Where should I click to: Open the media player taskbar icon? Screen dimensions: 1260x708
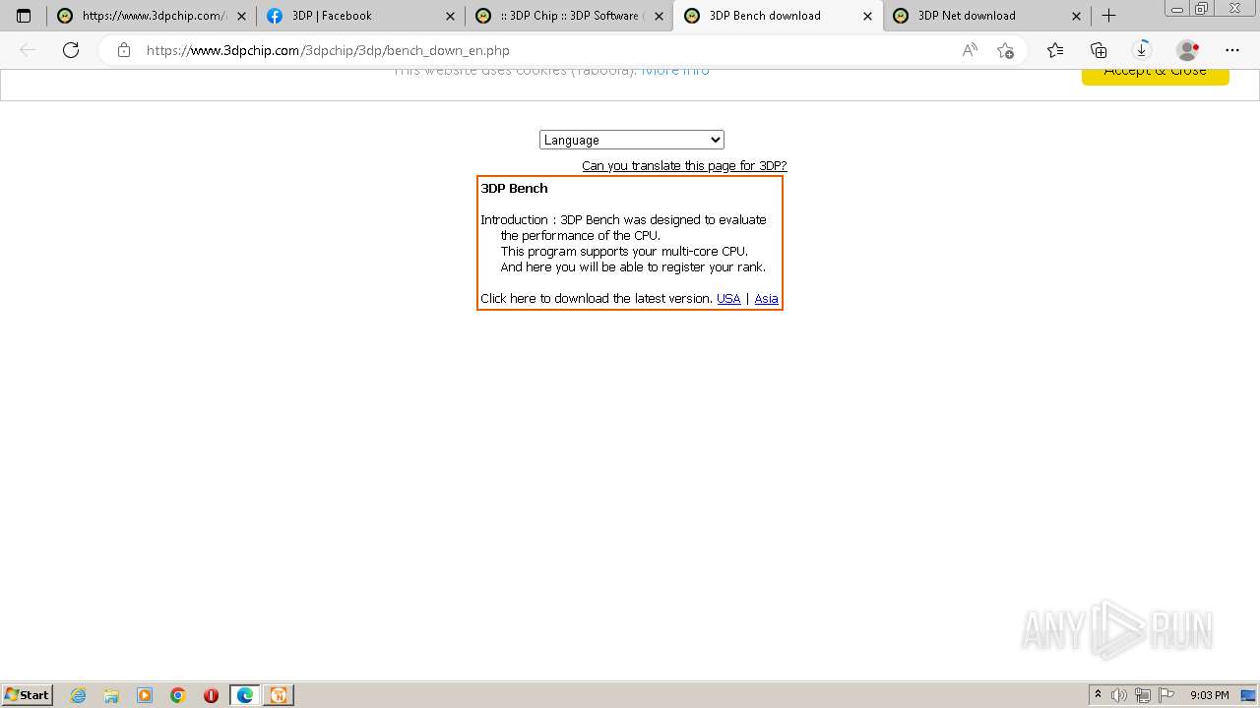pos(145,695)
